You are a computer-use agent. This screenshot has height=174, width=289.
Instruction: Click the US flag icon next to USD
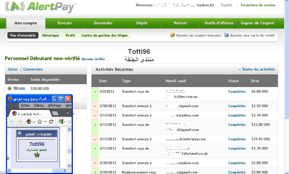[16, 88]
